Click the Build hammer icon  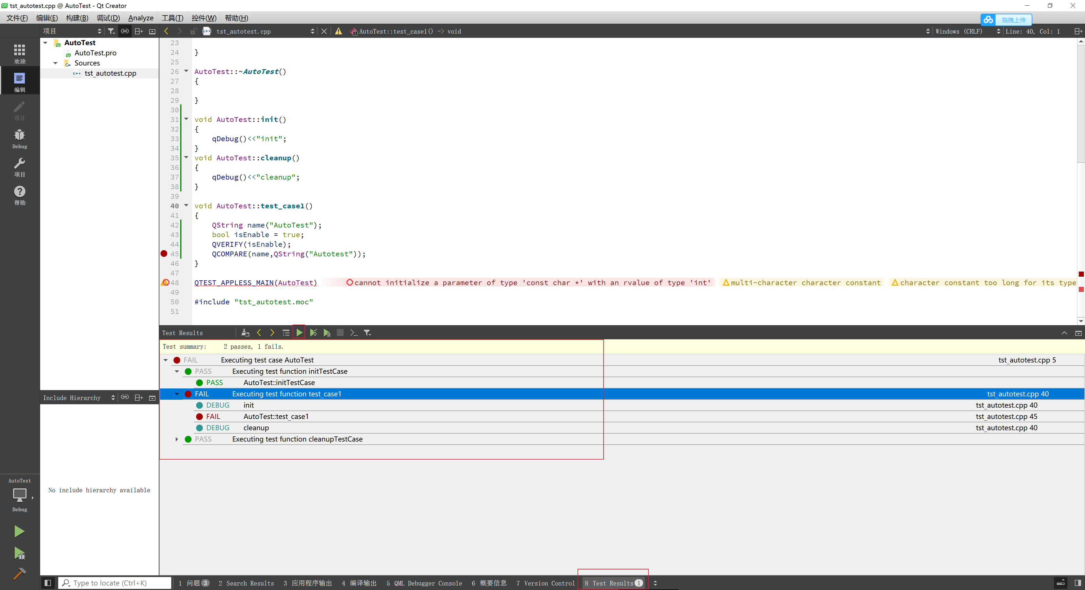coord(19,573)
